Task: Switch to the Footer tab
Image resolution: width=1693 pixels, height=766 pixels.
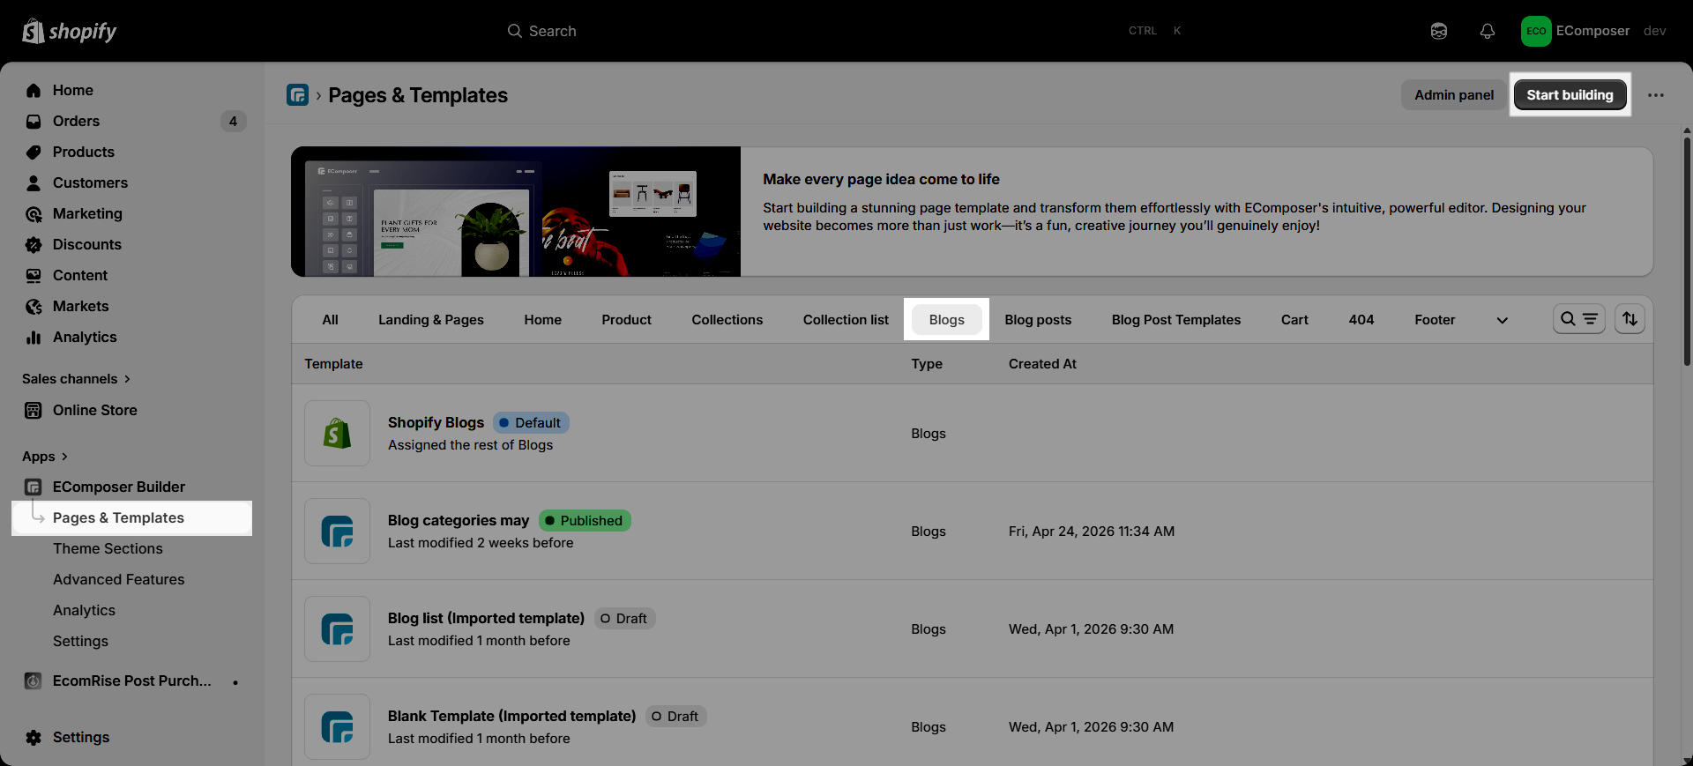Action: pos(1435,320)
